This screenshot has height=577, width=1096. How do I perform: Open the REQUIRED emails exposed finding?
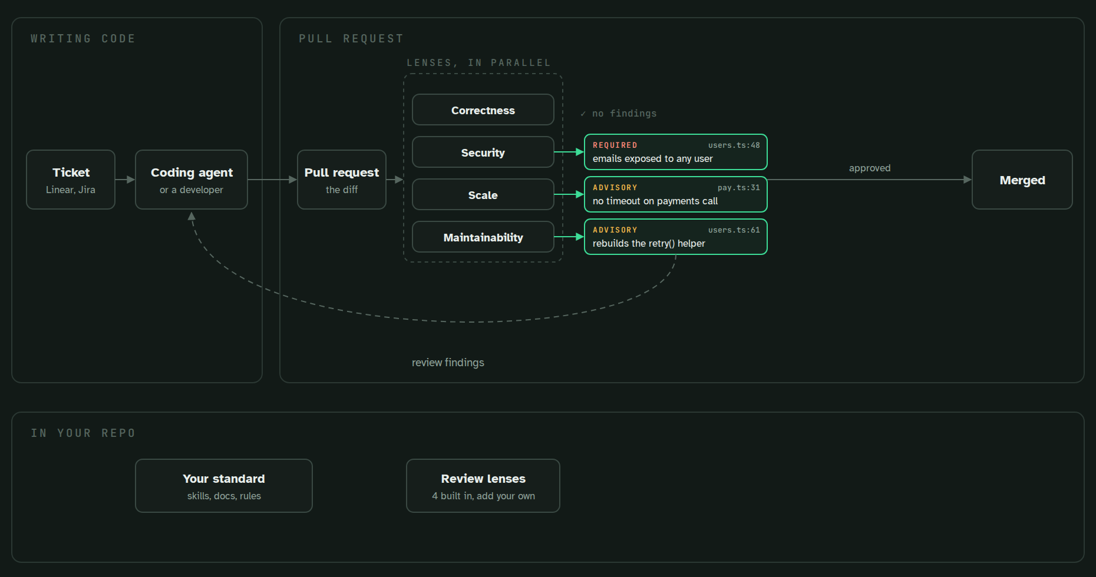click(676, 152)
